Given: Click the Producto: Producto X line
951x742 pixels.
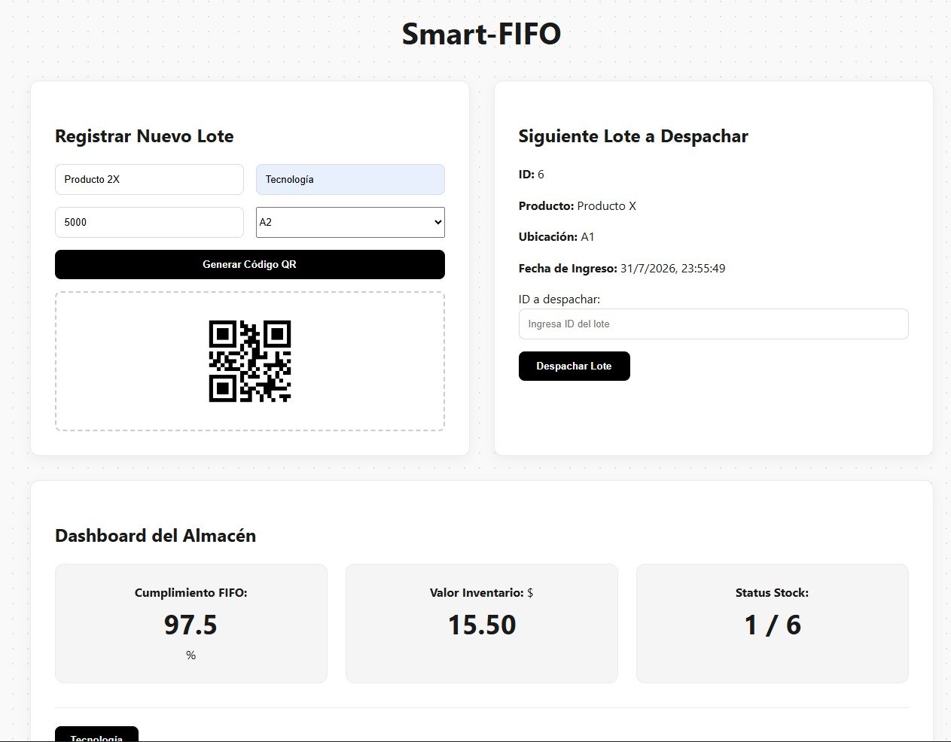Looking at the screenshot, I should [578, 205].
